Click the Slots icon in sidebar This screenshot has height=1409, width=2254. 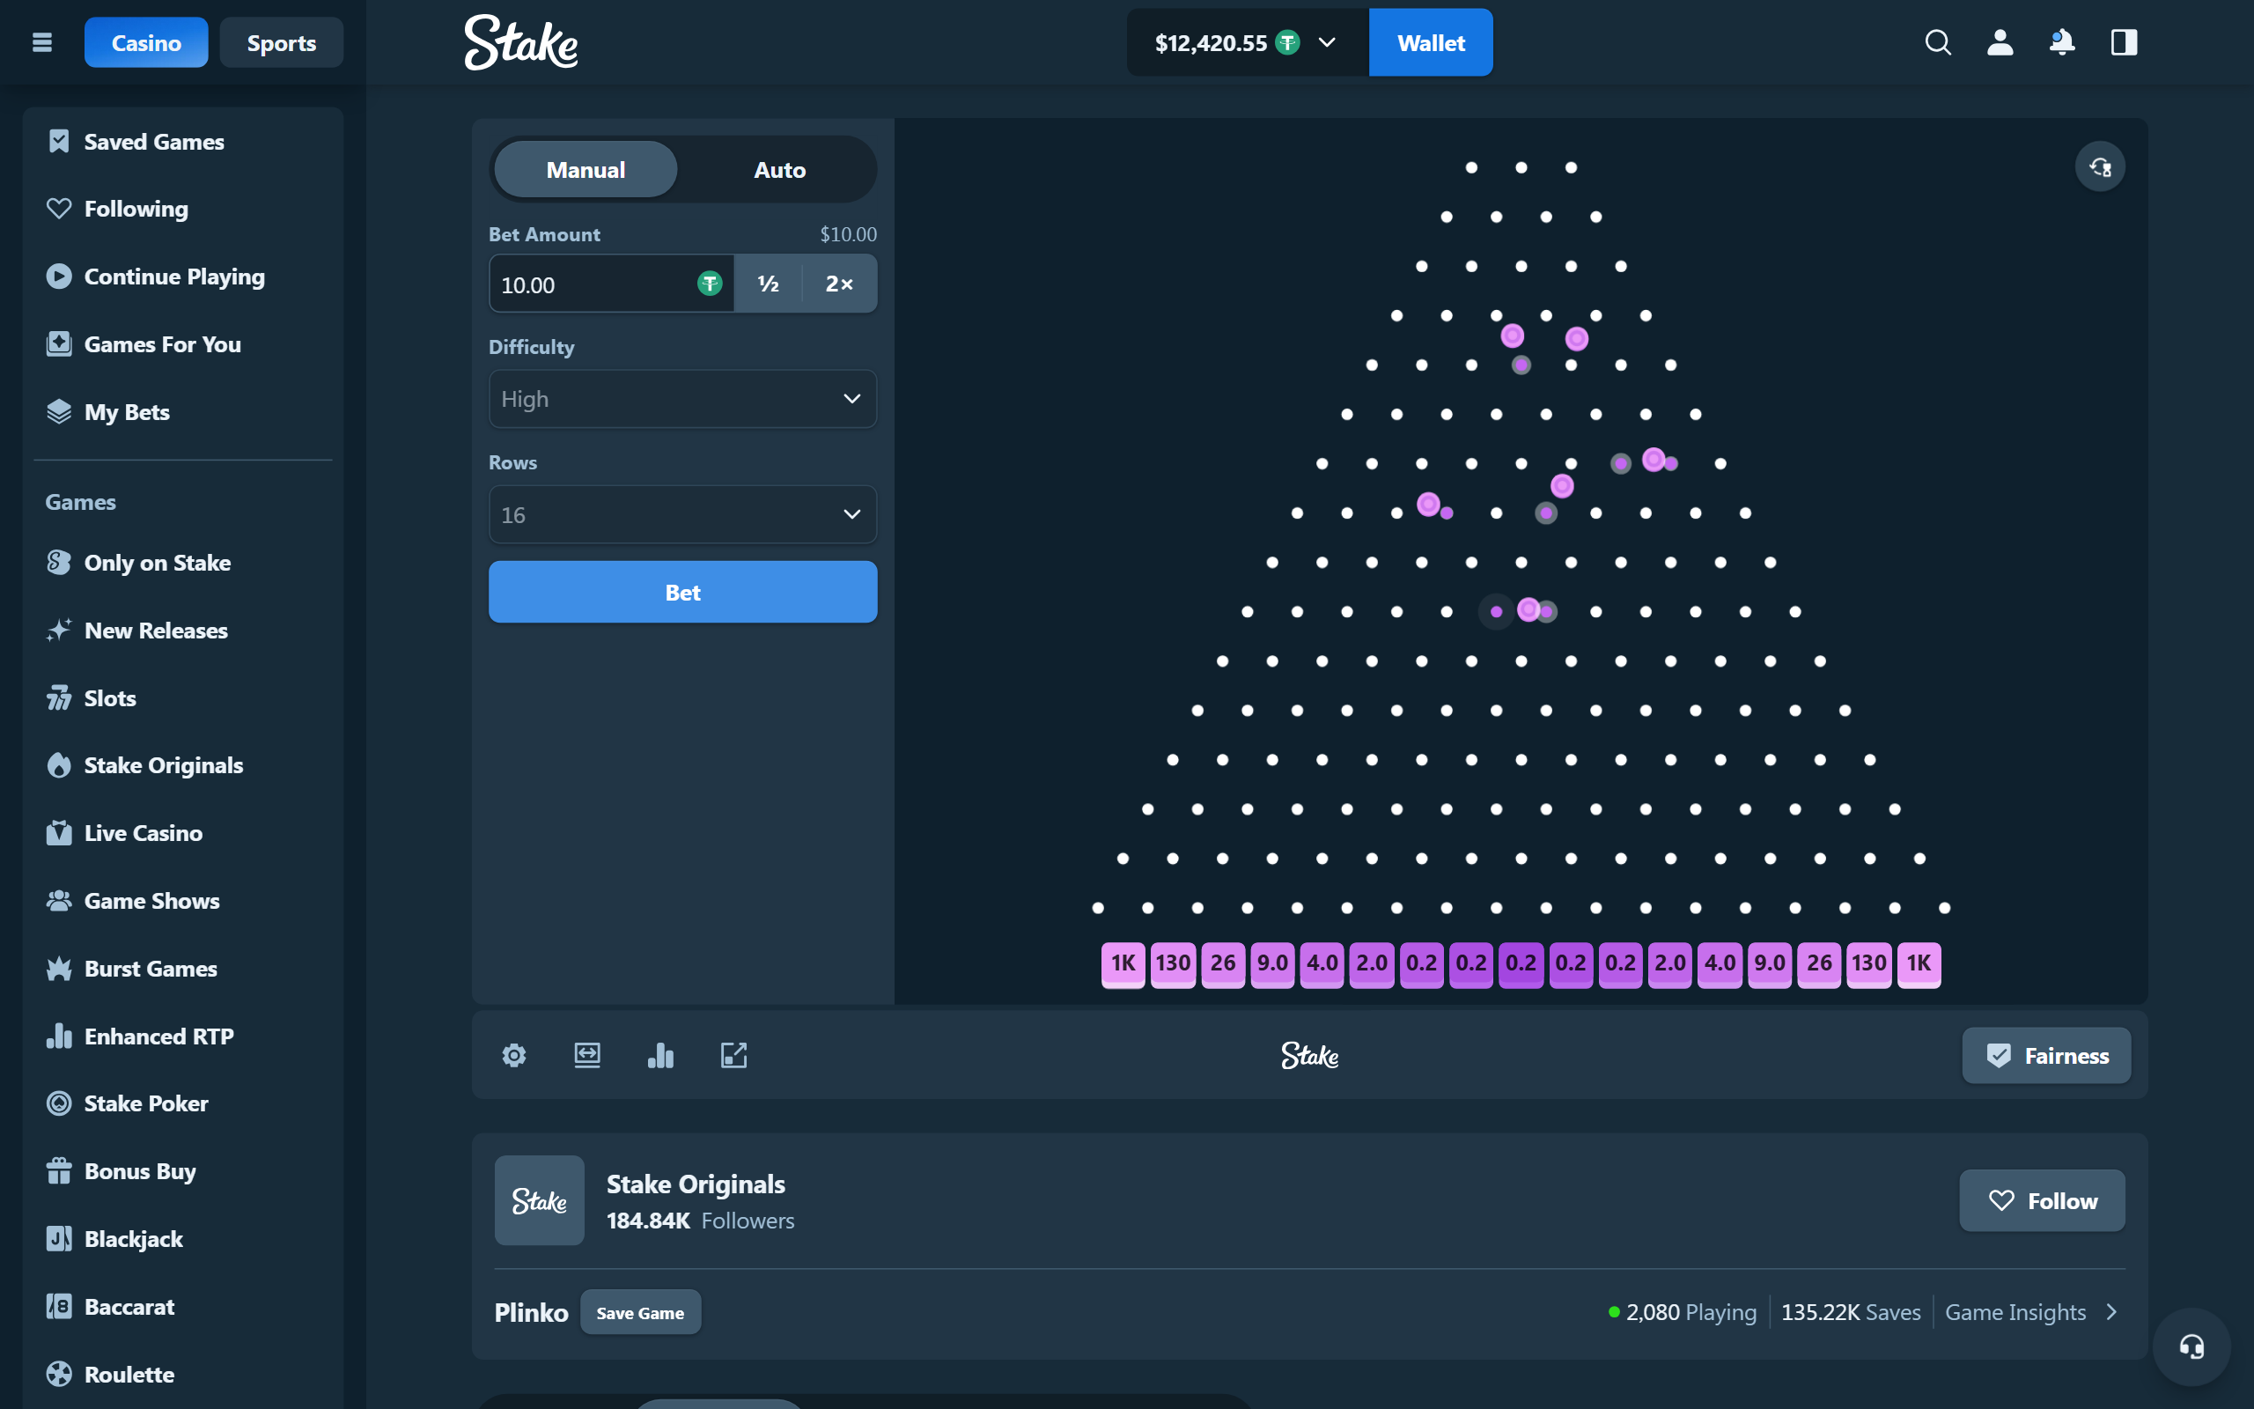click(x=59, y=698)
